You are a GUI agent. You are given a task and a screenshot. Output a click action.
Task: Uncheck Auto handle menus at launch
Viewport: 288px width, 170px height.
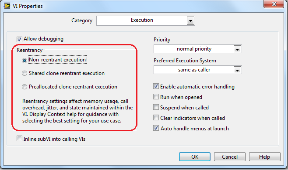pyautogui.click(x=156, y=128)
